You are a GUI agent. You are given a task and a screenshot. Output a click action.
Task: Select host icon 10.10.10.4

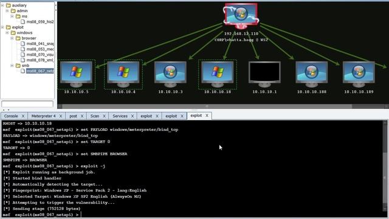[123, 74]
